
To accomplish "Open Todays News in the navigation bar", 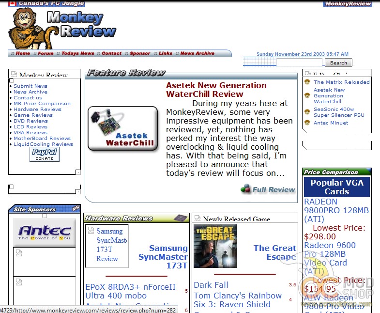I will coord(77,53).
